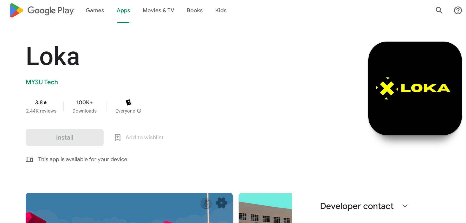This screenshot has width=466, height=223.
Task: Open the help center question mark icon
Action: pos(458,10)
